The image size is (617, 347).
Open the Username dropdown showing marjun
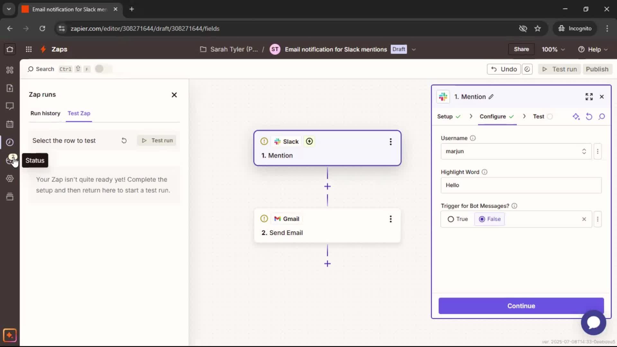point(516,151)
